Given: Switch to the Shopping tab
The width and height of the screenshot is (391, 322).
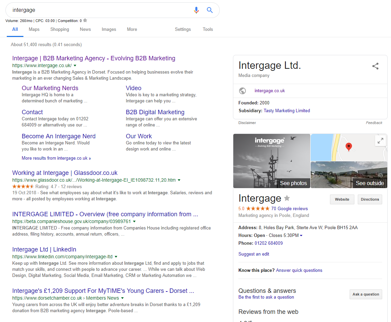Looking at the screenshot, I should point(60,29).
